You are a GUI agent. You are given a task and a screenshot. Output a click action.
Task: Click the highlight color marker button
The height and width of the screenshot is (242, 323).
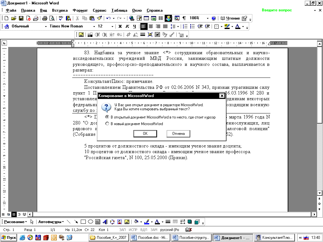227,26
